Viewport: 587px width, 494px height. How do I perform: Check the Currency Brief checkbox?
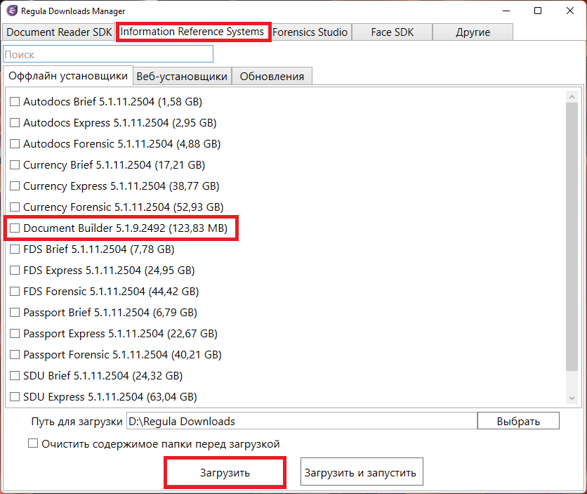pos(15,165)
